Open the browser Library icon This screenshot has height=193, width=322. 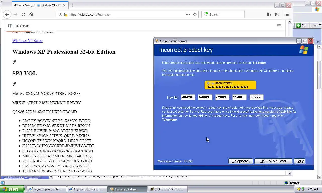[x=269, y=14]
